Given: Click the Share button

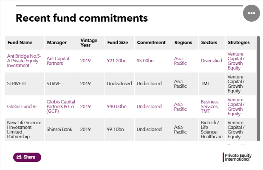Looking at the screenshot, I should (x=27, y=157).
